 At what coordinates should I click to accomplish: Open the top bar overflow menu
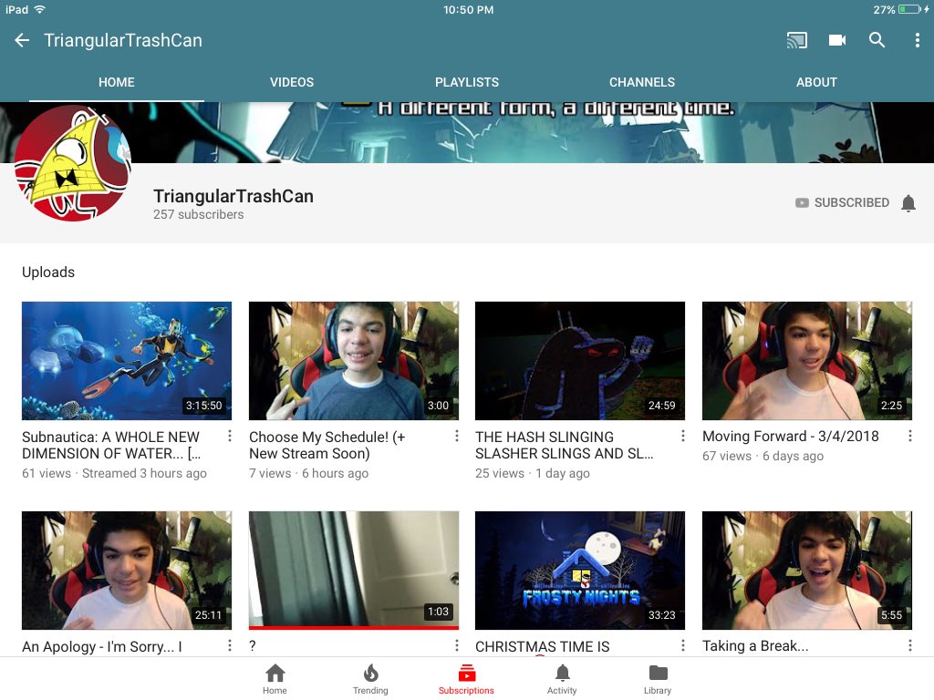917,40
